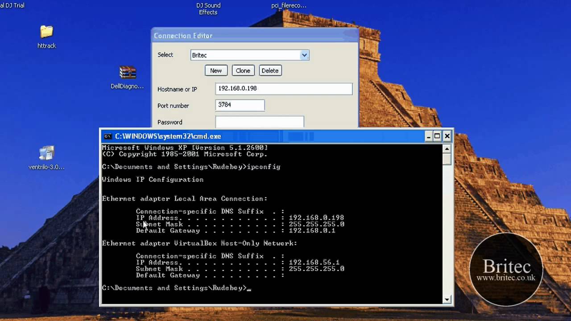Click the Delete connection button
This screenshot has height=321, width=571.
pyautogui.click(x=270, y=70)
